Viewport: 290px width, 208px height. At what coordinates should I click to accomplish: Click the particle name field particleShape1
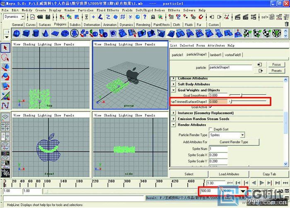[x=230, y=68]
